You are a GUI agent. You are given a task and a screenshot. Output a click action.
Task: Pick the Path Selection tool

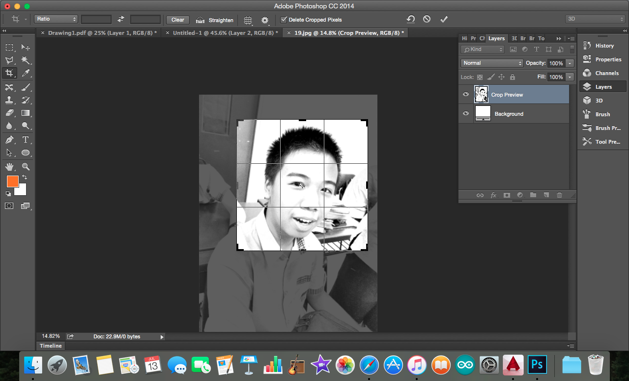pos(9,152)
